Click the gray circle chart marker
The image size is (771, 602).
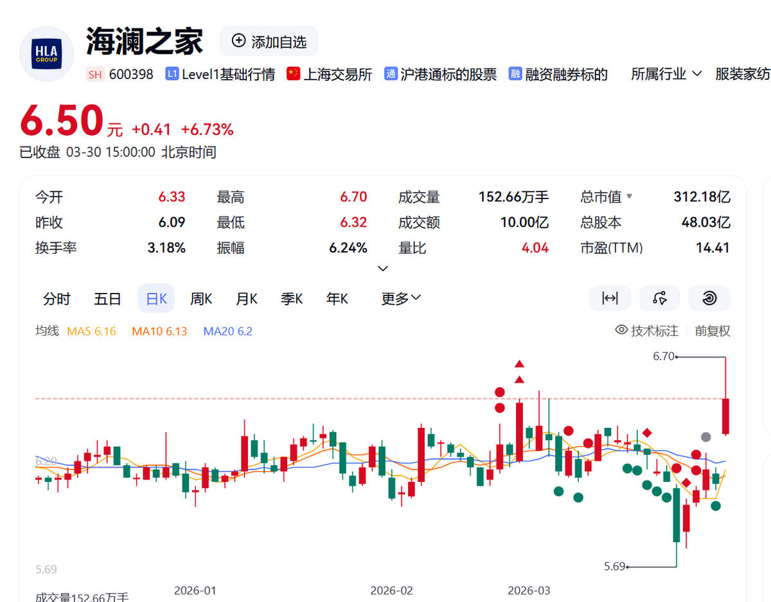[705, 437]
